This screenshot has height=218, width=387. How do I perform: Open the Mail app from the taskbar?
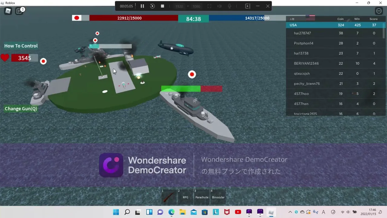[x=193, y=212]
